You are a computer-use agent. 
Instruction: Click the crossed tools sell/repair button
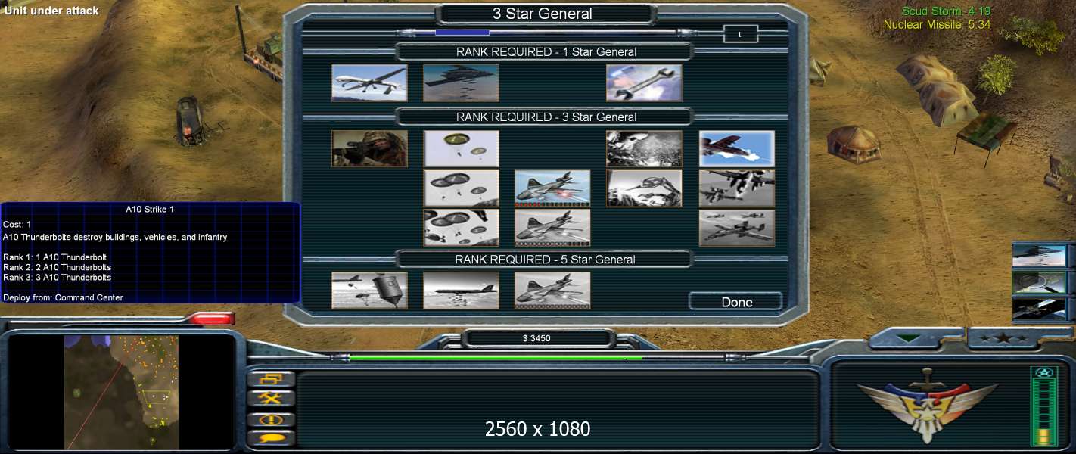point(271,399)
